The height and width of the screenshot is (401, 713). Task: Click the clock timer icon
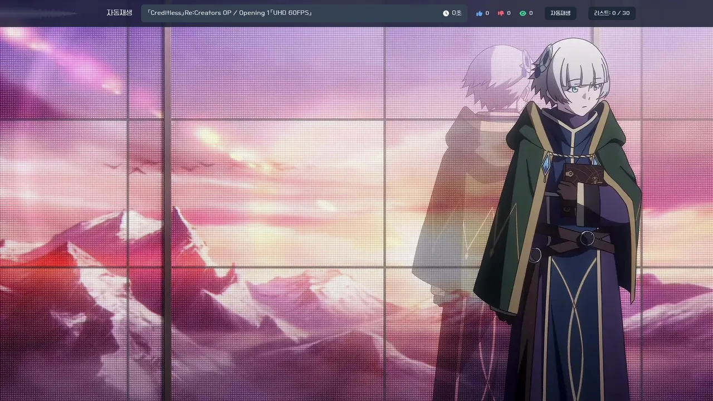click(x=446, y=13)
